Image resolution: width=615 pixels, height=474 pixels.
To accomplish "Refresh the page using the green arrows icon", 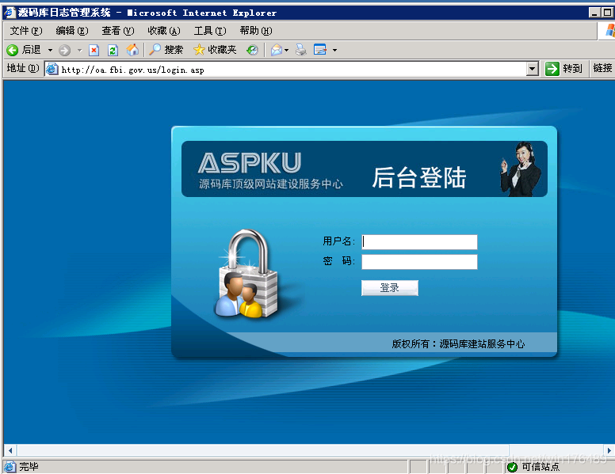I will (x=113, y=50).
